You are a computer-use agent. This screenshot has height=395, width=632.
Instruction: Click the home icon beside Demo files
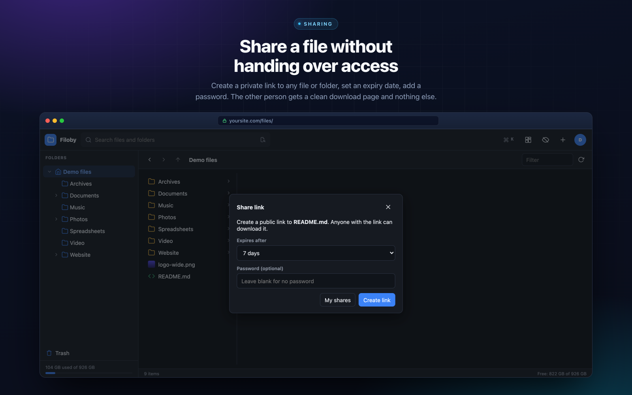point(58,172)
